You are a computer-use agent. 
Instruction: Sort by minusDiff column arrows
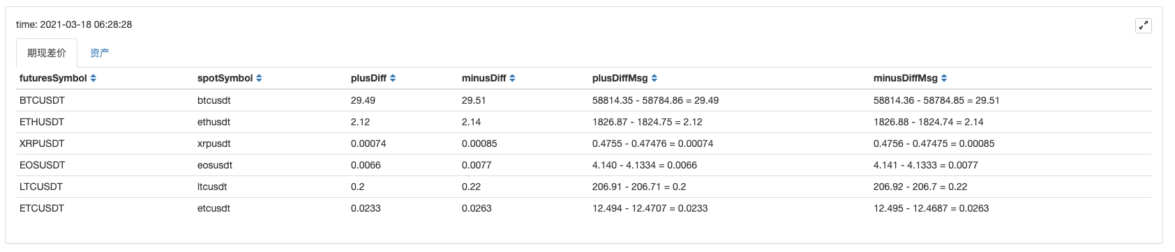pos(512,79)
